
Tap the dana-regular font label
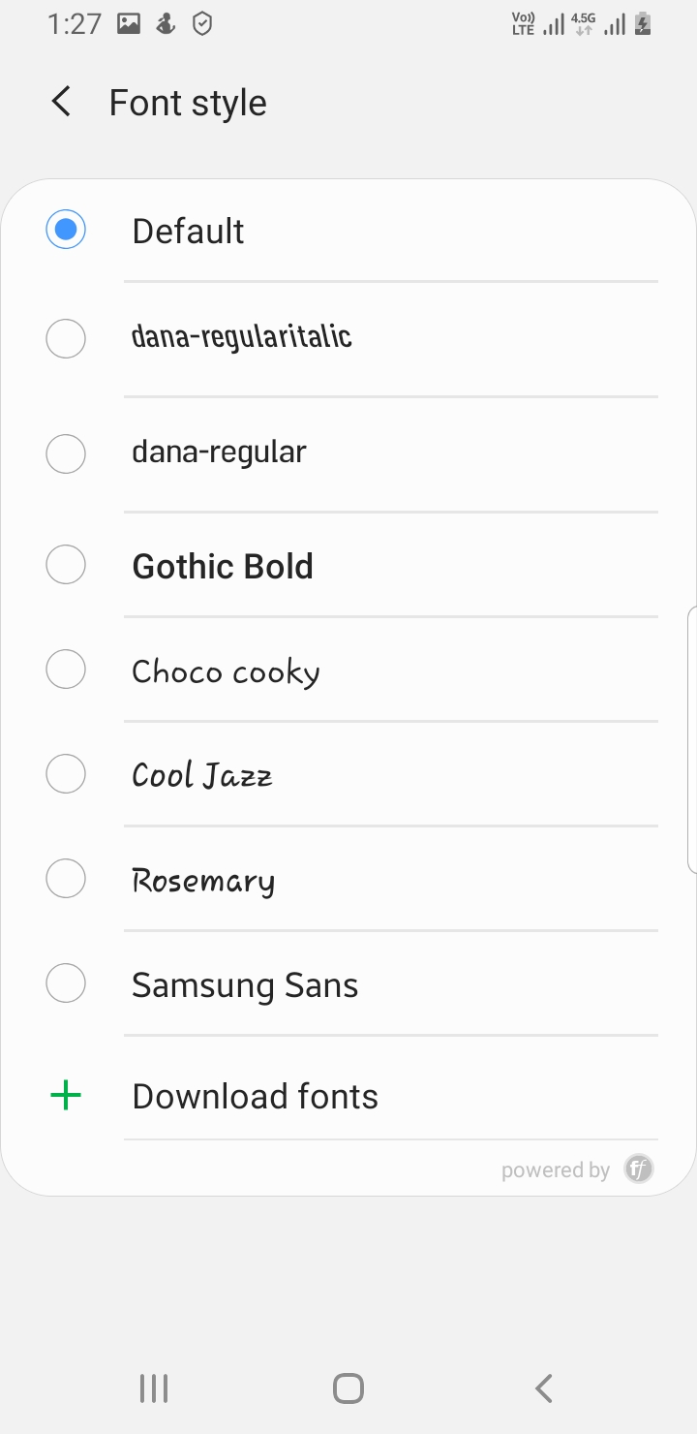[x=219, y=452]
